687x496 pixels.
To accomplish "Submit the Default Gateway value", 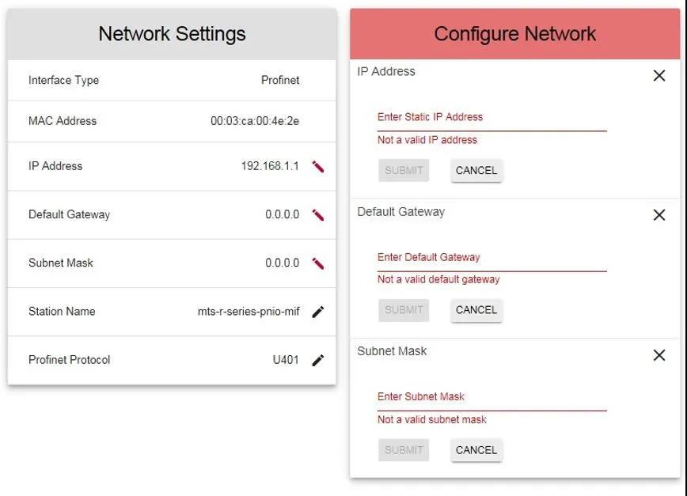I will [404, 310].
